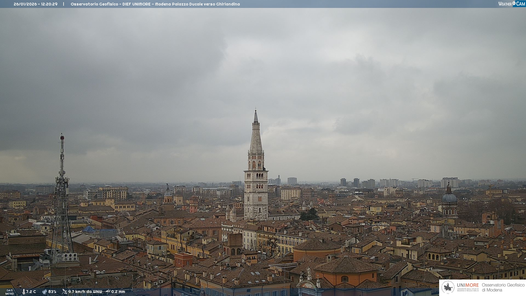Click the DATI METEO label
The width and height of the screenshot is (526, 296).
(10, 292)
